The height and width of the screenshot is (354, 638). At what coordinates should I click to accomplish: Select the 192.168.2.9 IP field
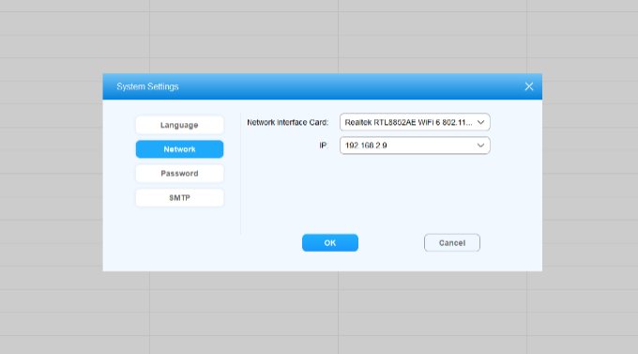[x=415, y=146]
